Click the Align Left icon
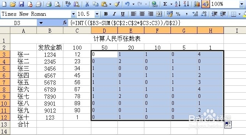Image resolution: width=246 pixels, height=135 pixels. [x=134, y=14]
